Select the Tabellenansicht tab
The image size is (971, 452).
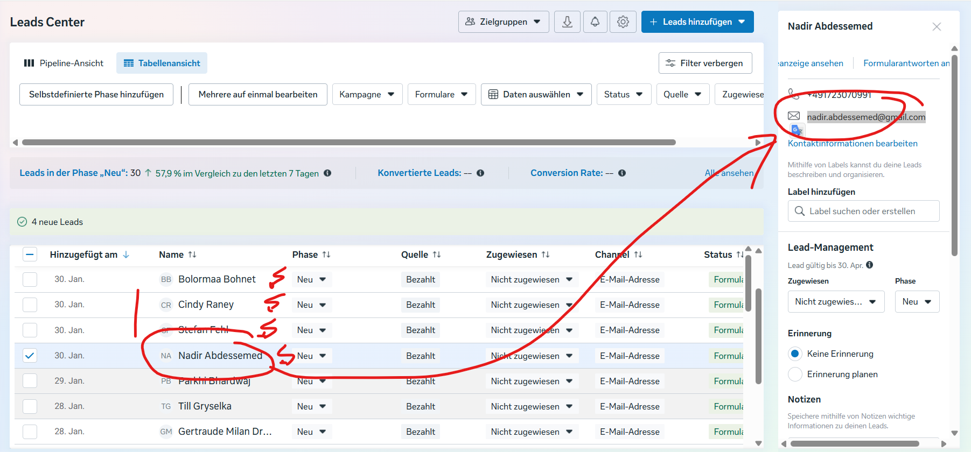point(162,63)
